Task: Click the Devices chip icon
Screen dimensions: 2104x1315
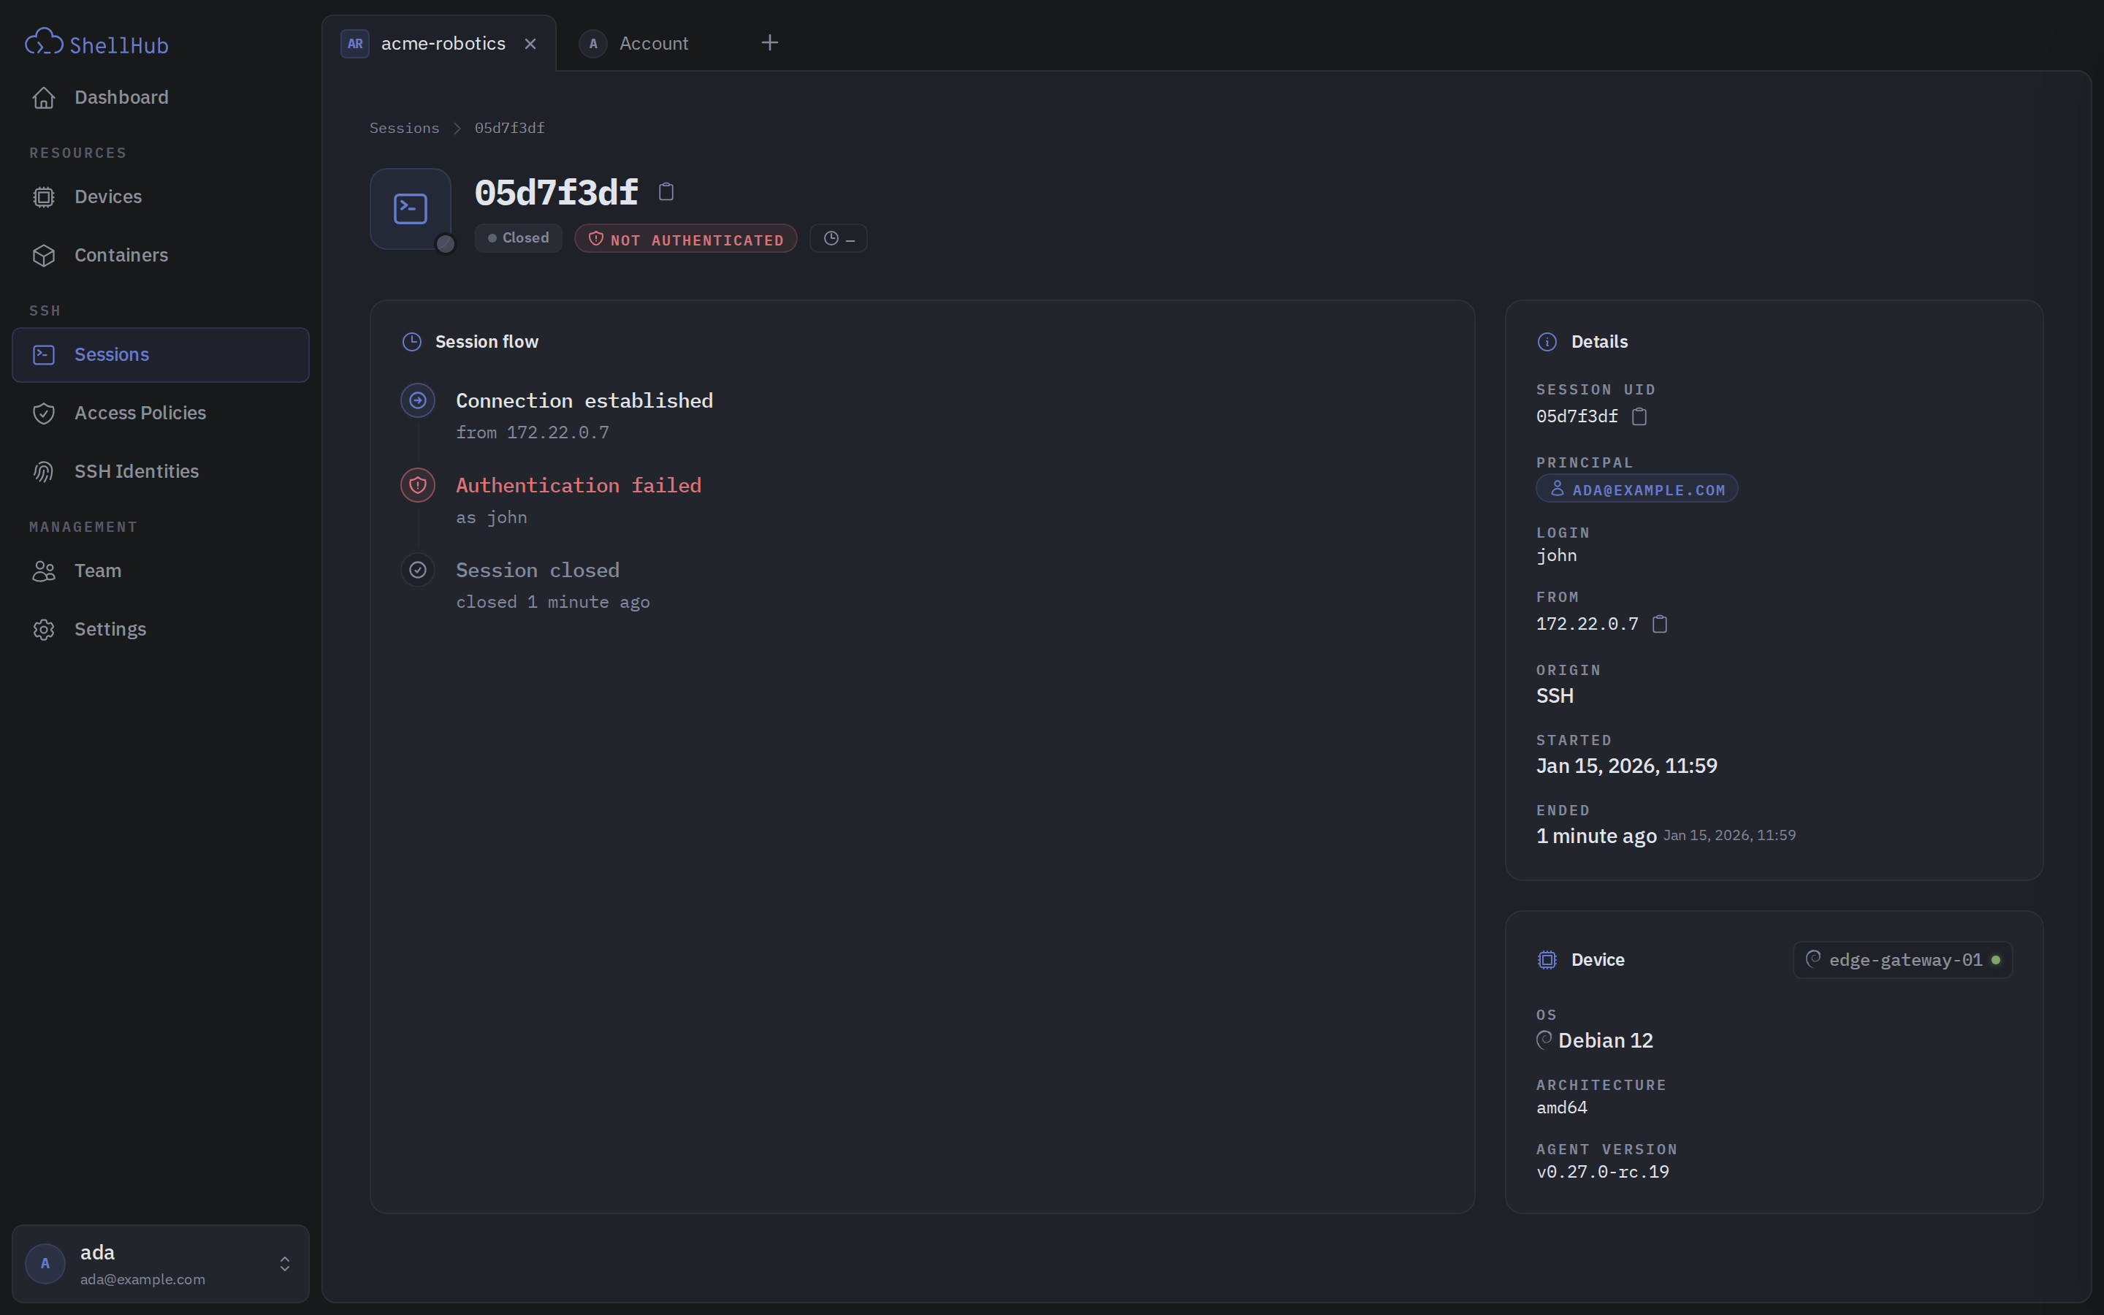Action: (44, 197)
